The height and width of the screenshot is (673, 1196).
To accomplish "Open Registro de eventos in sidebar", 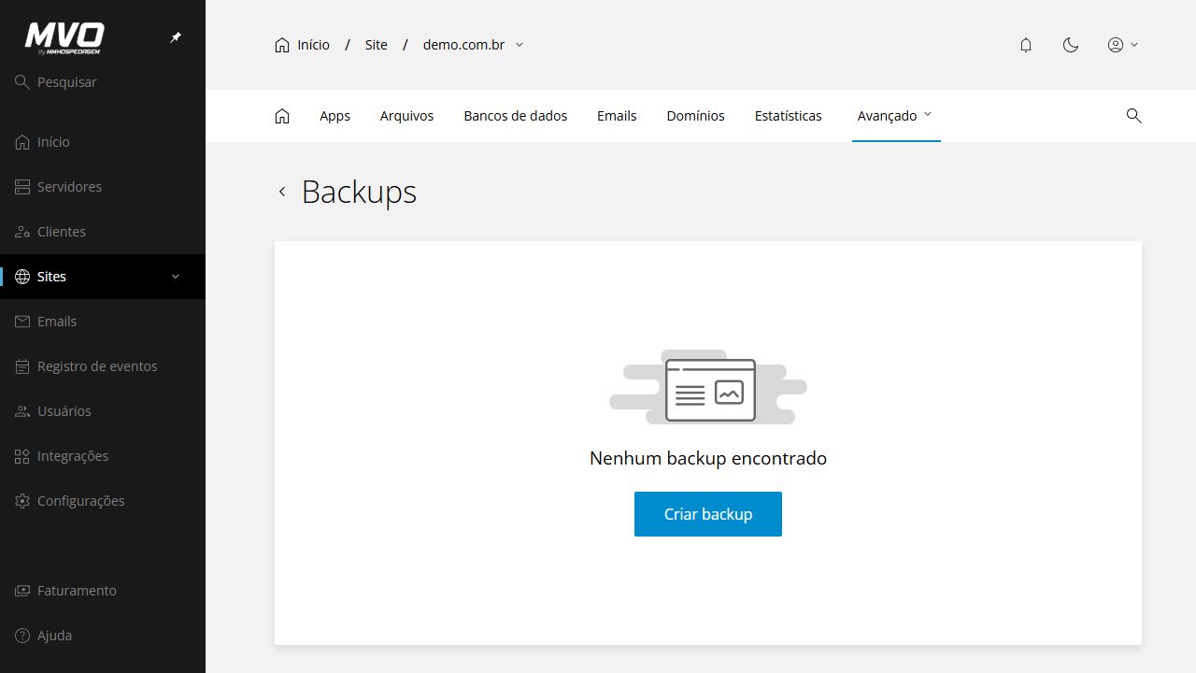I will coord(103,366).
